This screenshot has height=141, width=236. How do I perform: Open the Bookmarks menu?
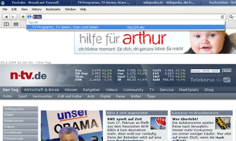(53, 9)
